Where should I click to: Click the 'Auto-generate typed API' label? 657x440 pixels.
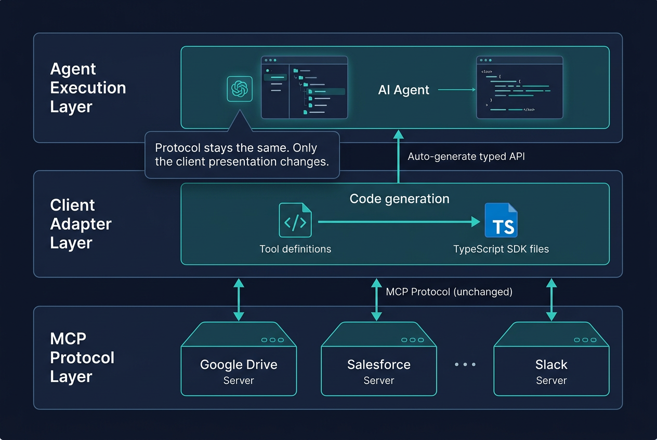click(466, 156)
